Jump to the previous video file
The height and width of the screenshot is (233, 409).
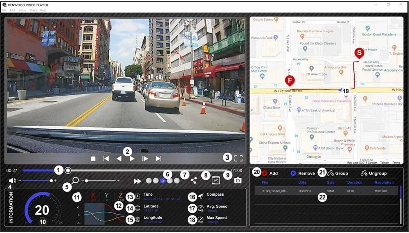click(106, 159)
